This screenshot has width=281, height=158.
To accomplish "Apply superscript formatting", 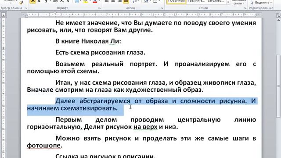I will tap(68, 1).
